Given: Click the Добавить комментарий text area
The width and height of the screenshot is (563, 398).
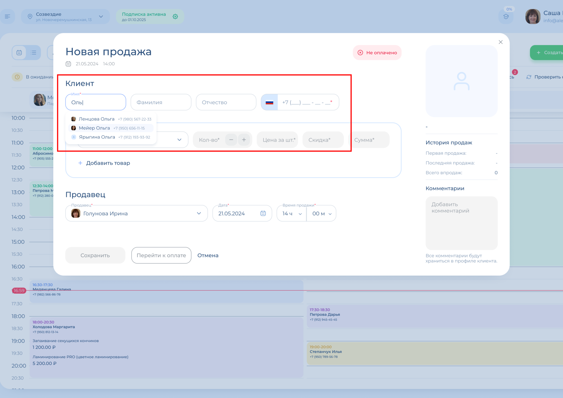Looking at the screenshot, I should 461,223.
